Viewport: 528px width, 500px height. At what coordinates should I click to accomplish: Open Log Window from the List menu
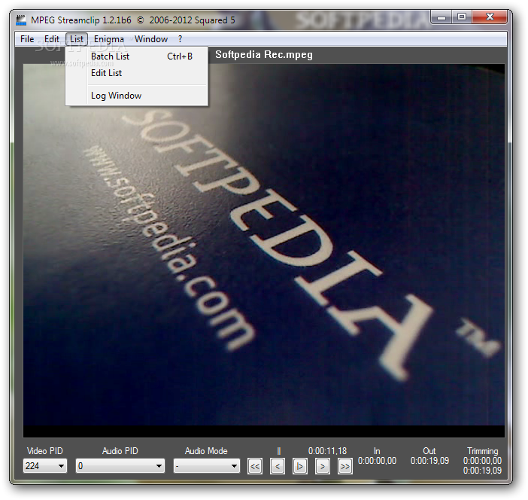pyautogui.click(x=137, y=96)
